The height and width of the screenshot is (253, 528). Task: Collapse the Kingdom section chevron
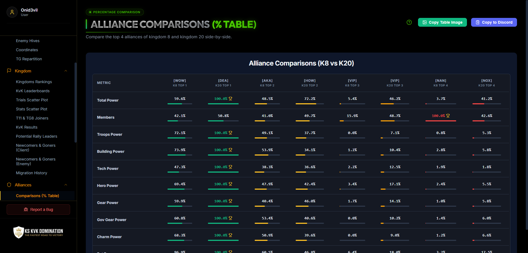(66, 71)
